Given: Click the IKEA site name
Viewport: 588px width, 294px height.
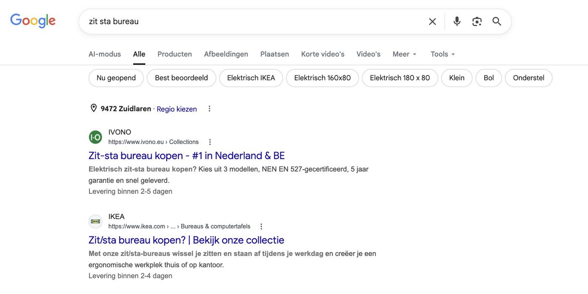Looking at the screenshot, I should pos(116,217).
